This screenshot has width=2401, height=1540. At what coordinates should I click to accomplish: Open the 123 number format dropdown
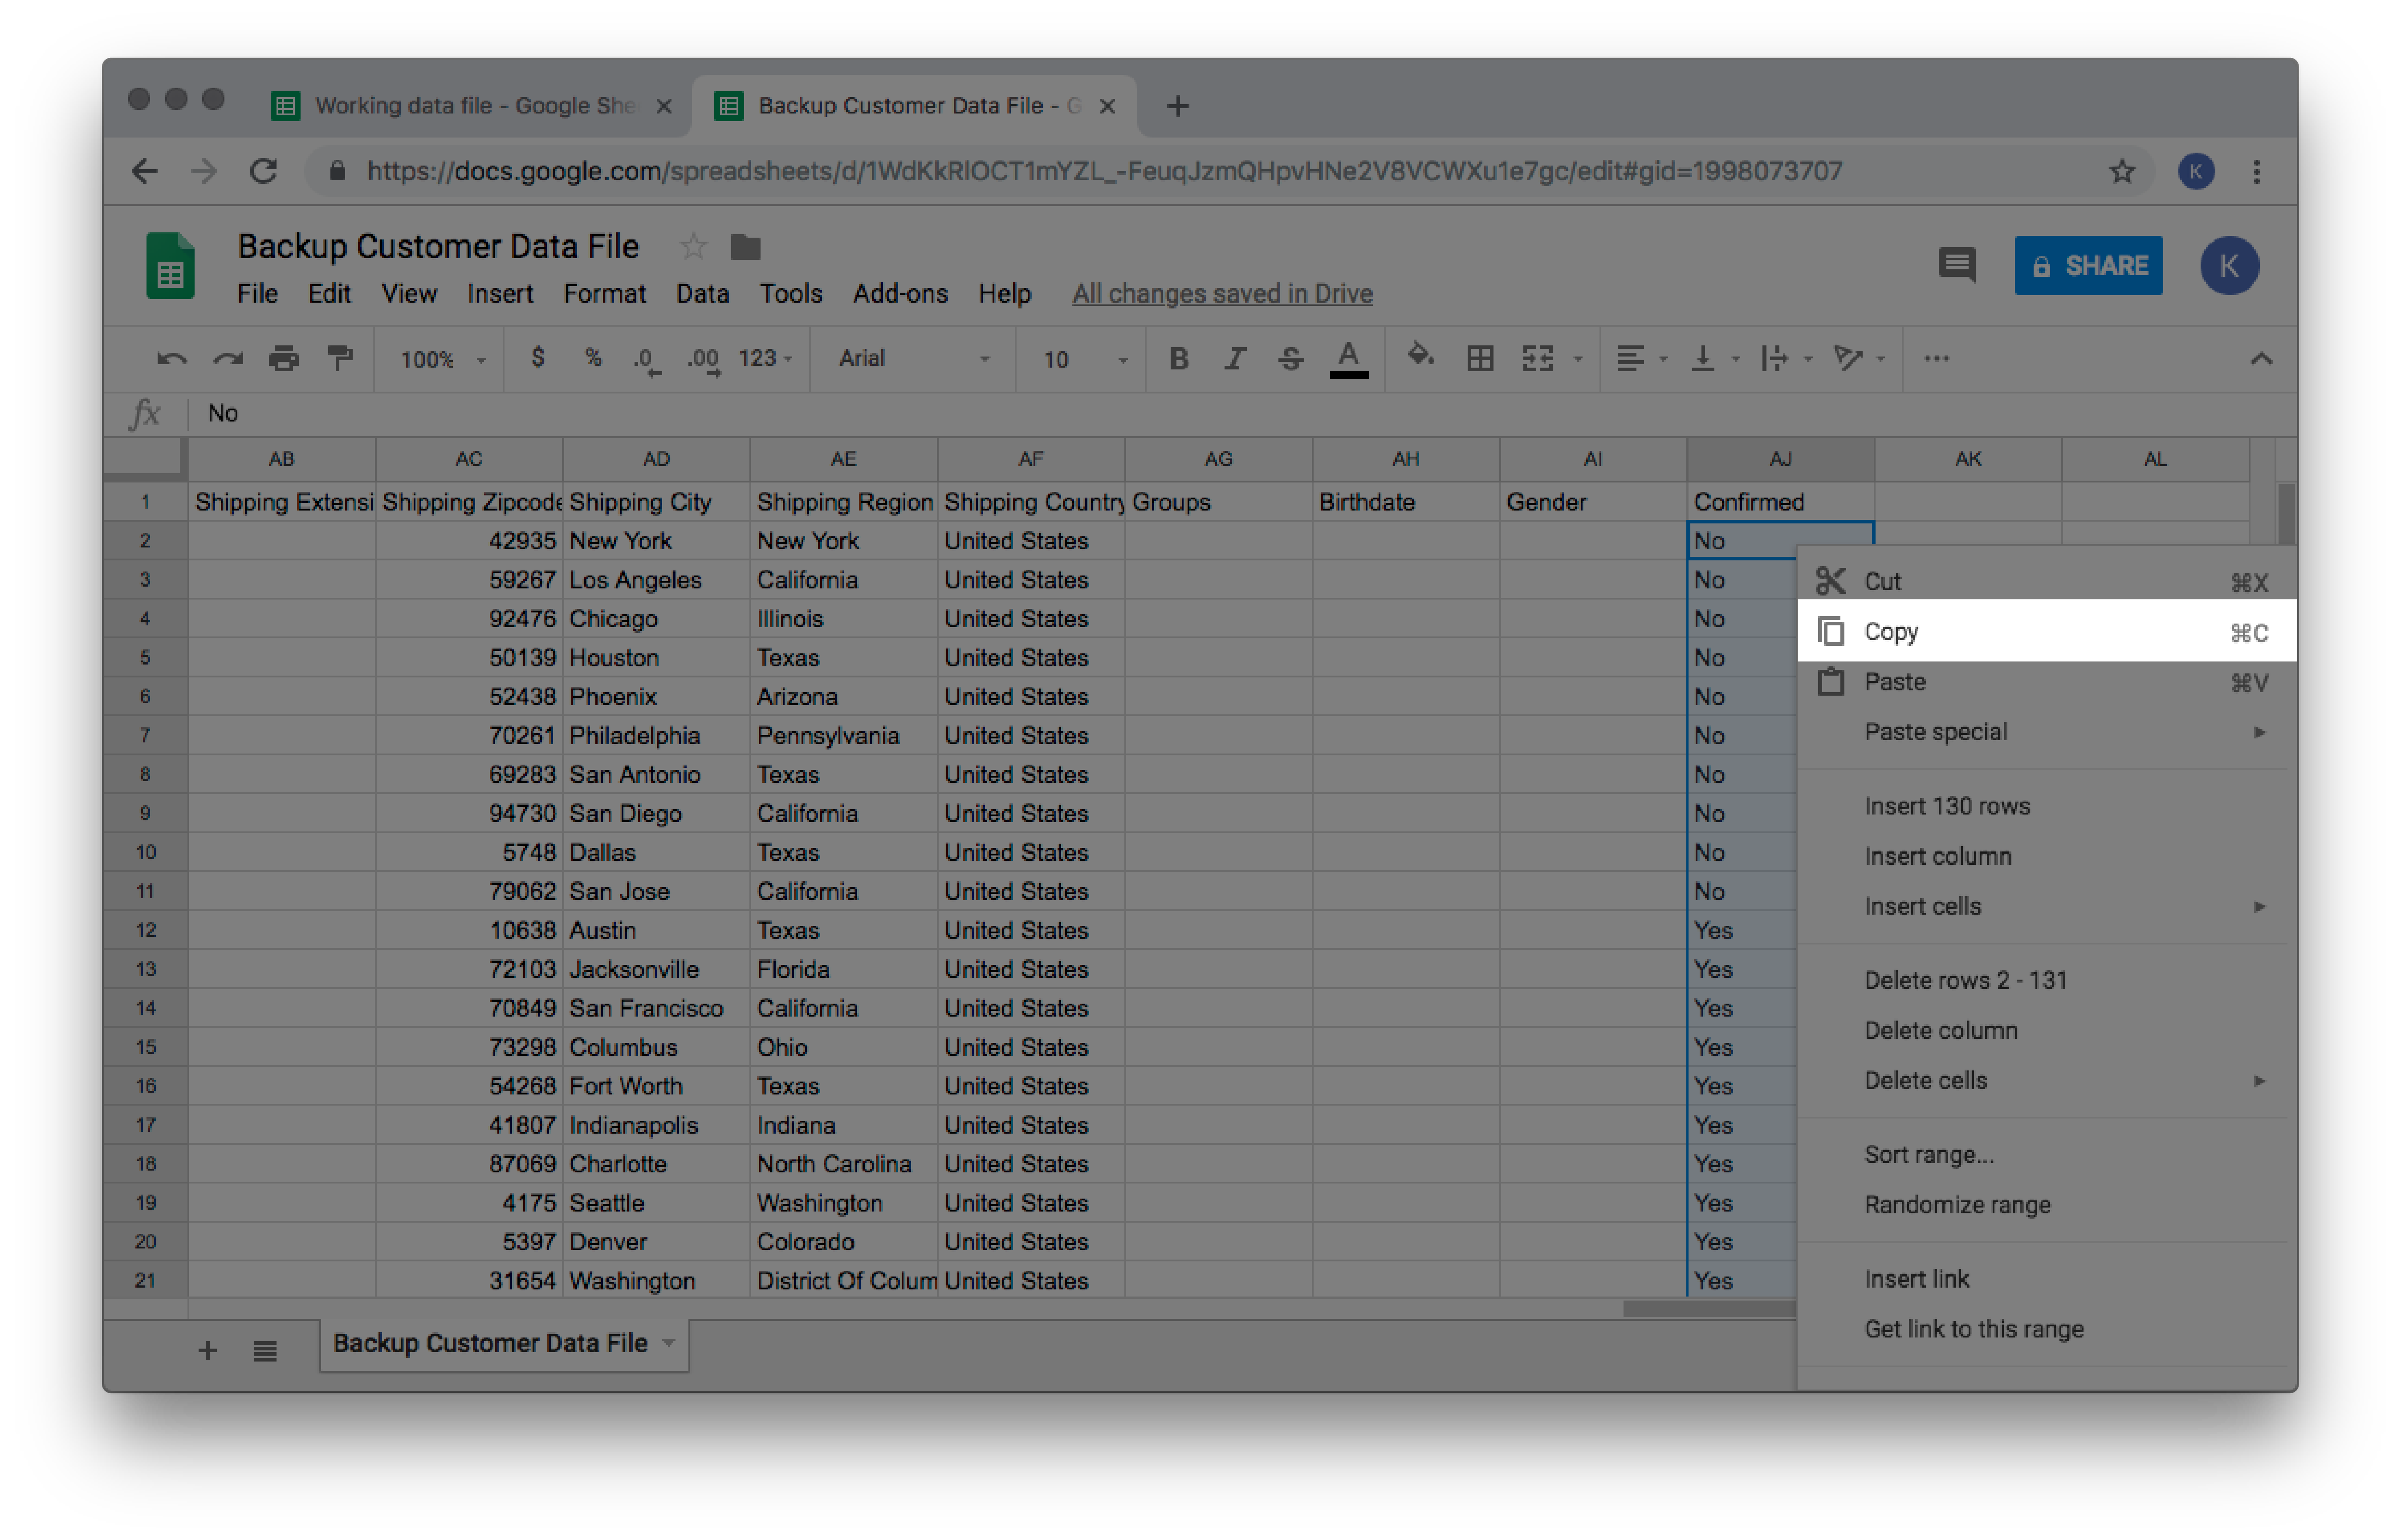[765, 358]
